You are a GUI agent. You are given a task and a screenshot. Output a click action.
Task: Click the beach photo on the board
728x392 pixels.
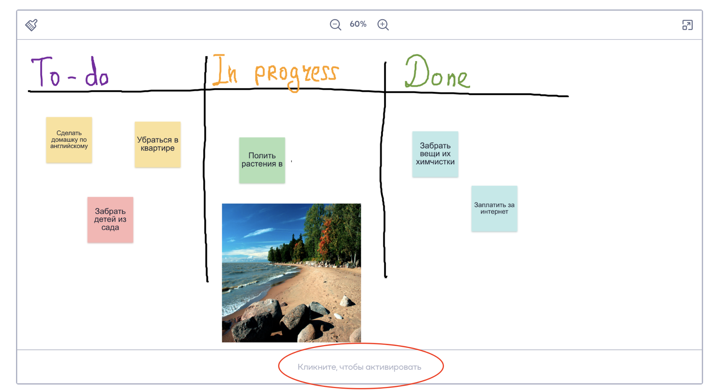pos(291,273)
